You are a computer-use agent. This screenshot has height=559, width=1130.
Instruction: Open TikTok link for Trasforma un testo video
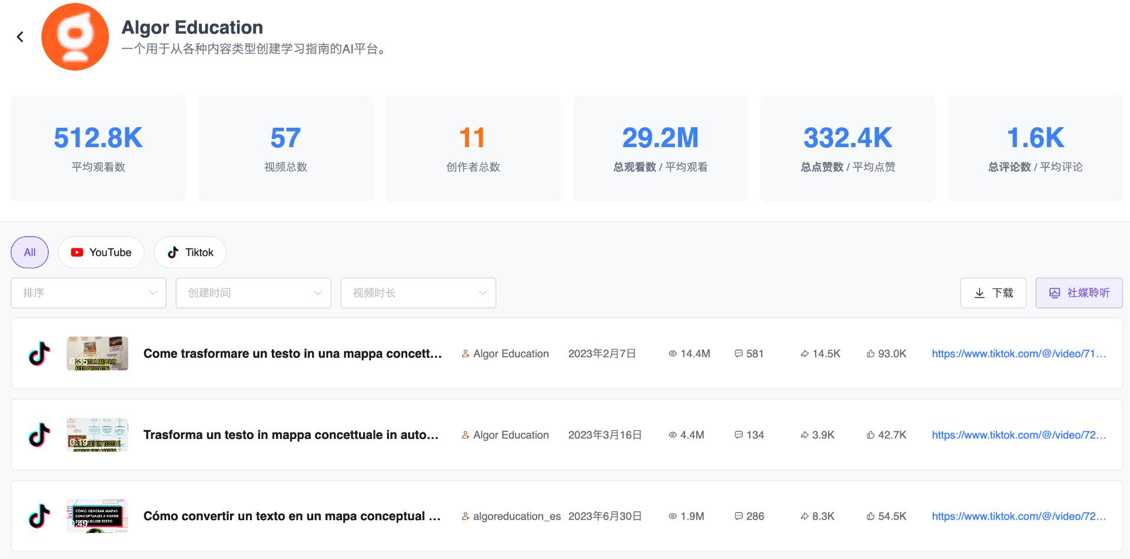coord(1019,435)
